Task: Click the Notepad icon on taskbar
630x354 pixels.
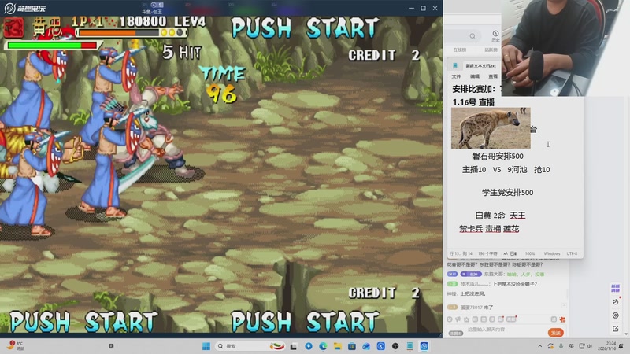Action: pos(409,346)
